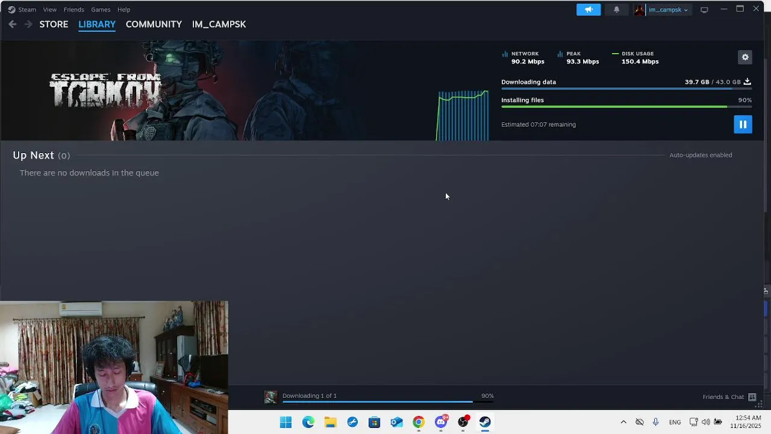Image resolution: width=771 pixels, height=434 pixels.
Task: Click the Disk Usage green line icon
Action: (x=615, y=54)
